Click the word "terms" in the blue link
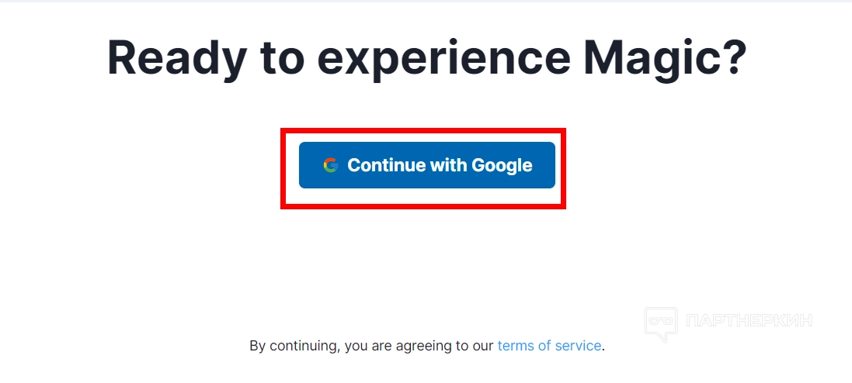852x383 pixels. point(515,346)
